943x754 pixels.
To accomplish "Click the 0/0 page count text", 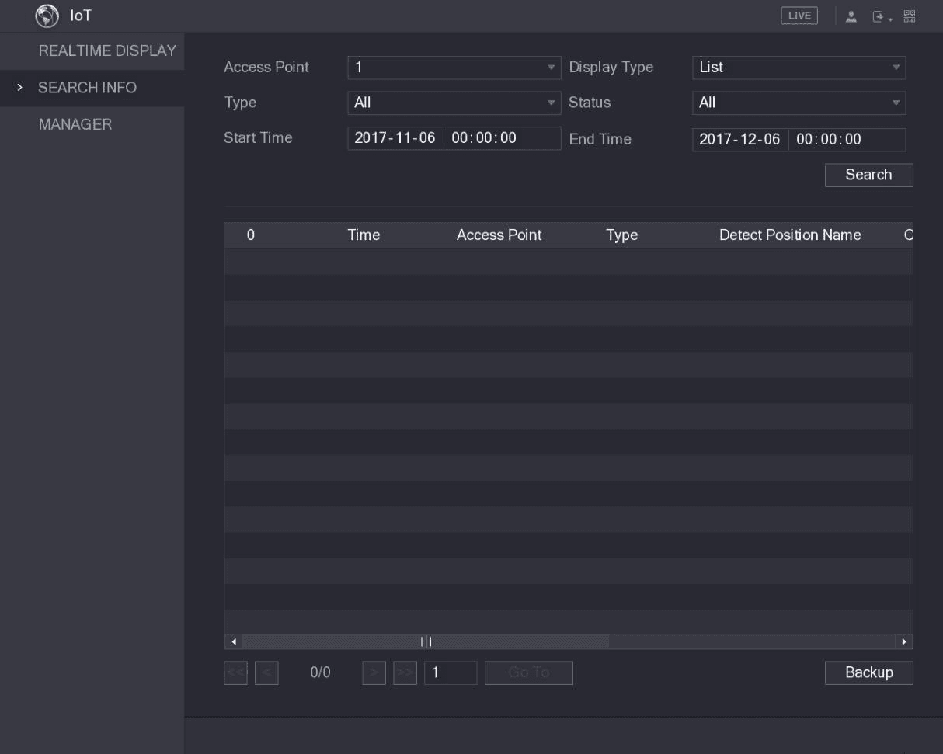I will click(320, 672).
